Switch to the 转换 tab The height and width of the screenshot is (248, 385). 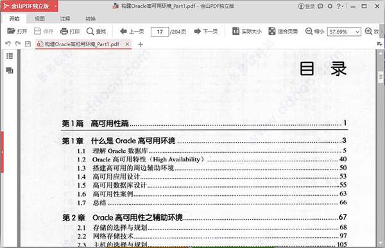tap(90, 19)
